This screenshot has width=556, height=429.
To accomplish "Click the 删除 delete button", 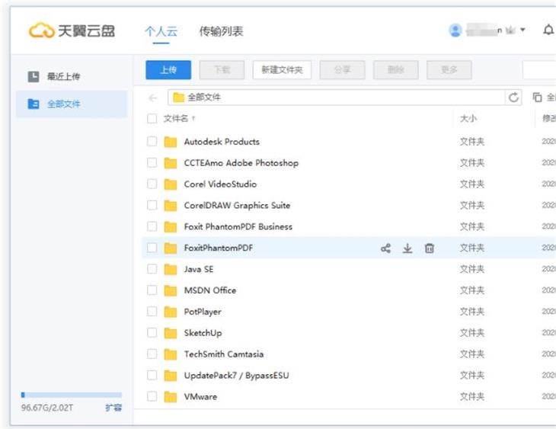I will [x=396, y=70].
